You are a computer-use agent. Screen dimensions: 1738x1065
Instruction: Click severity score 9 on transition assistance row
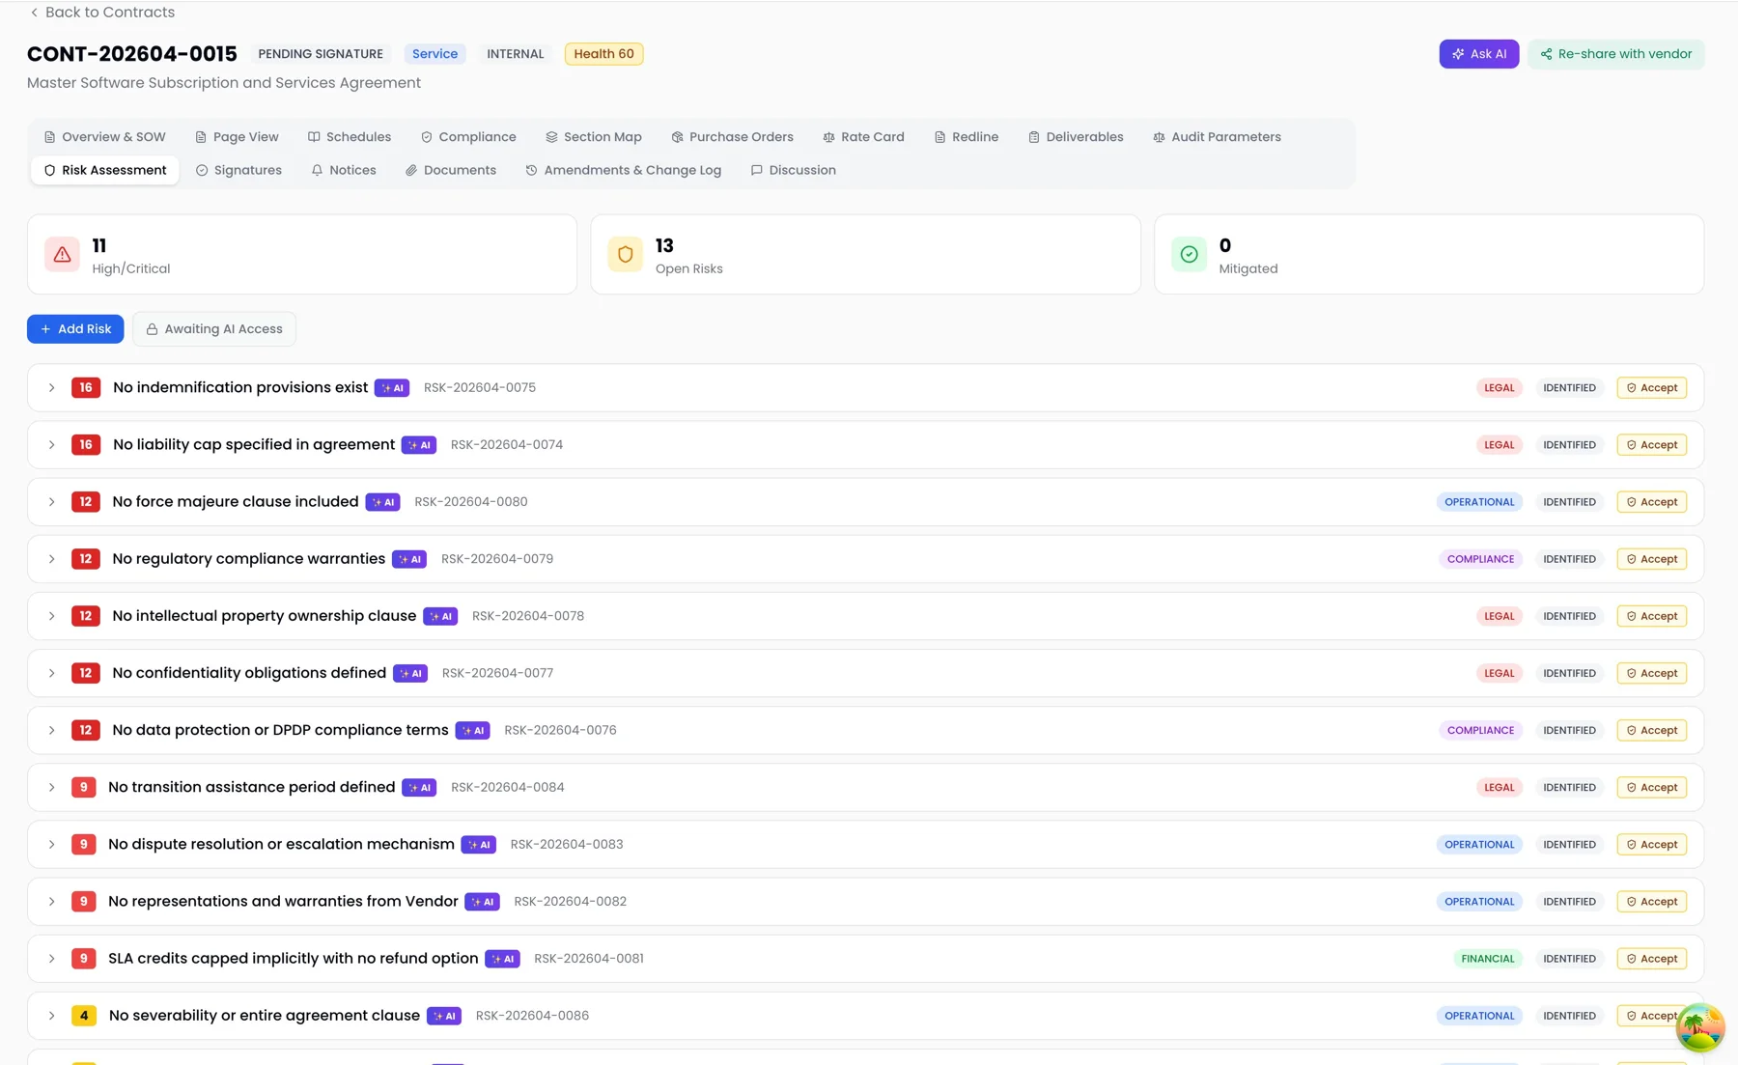tap(84, 788)
